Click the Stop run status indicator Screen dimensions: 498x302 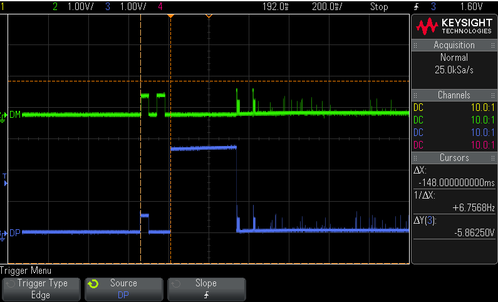click(379, 7)
